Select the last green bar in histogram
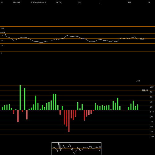 [138, 107]
